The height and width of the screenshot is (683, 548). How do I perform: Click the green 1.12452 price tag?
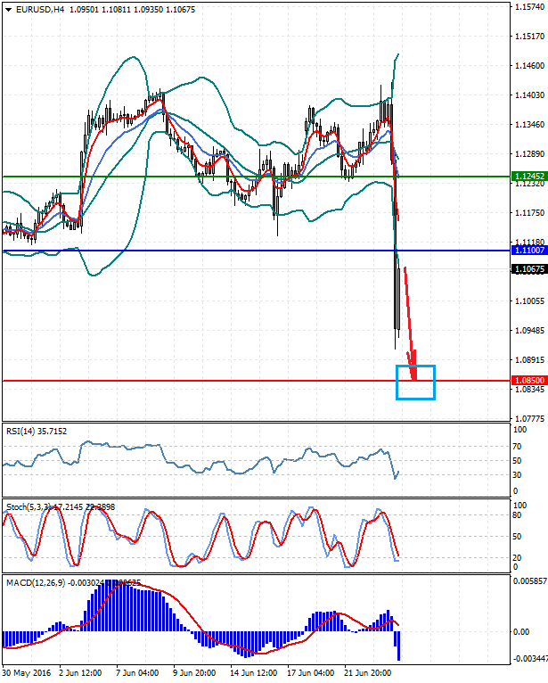click(528, 177)
